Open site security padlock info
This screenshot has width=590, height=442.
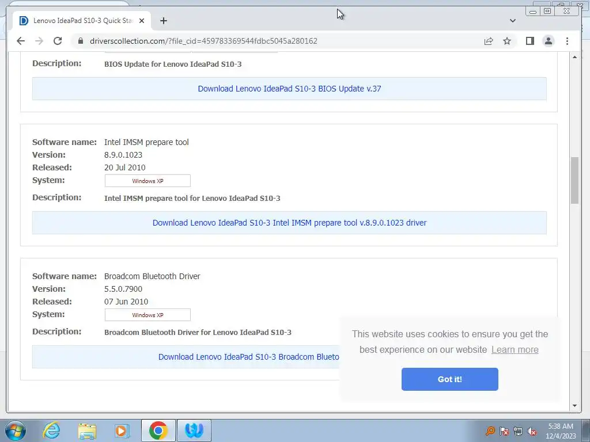(81, 41)
